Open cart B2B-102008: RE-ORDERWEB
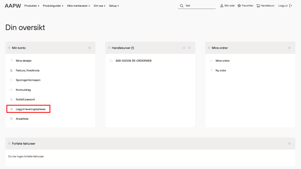 (133, 61)
